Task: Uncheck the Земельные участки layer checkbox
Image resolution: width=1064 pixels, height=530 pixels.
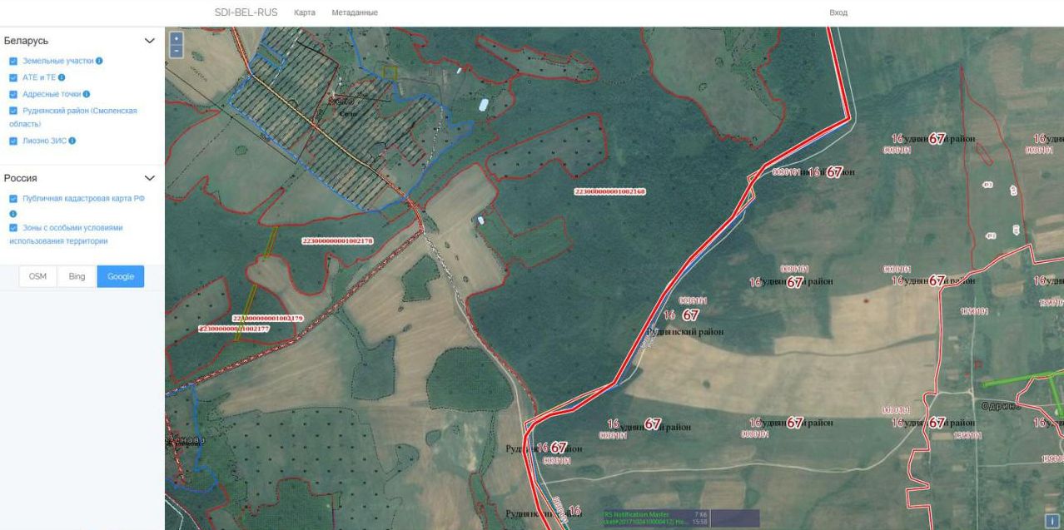Action: click(x=13, y=62)
